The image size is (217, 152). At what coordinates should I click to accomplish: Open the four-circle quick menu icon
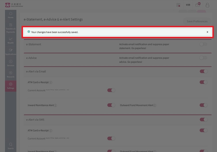178,5
